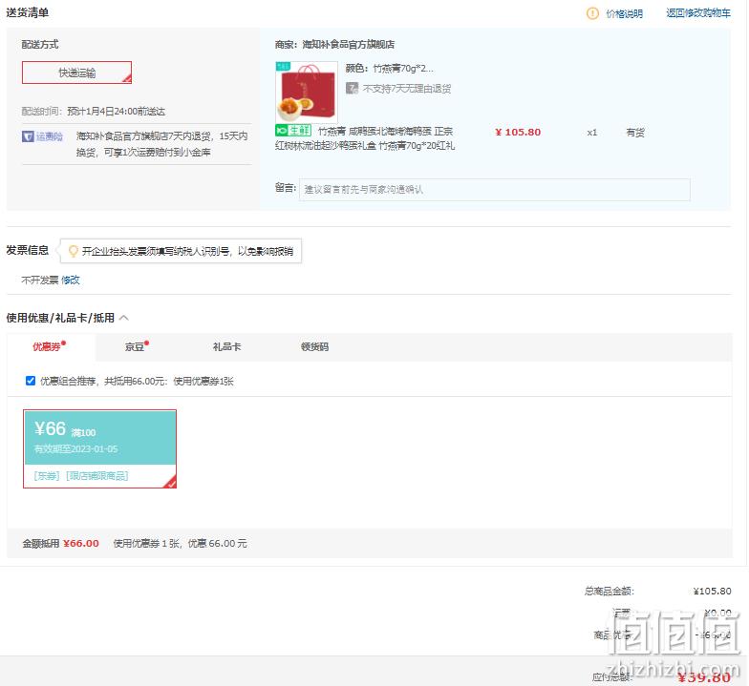749x686 pixels.
Task: Click the price explanation warning icon
Action: coord(592,13)
